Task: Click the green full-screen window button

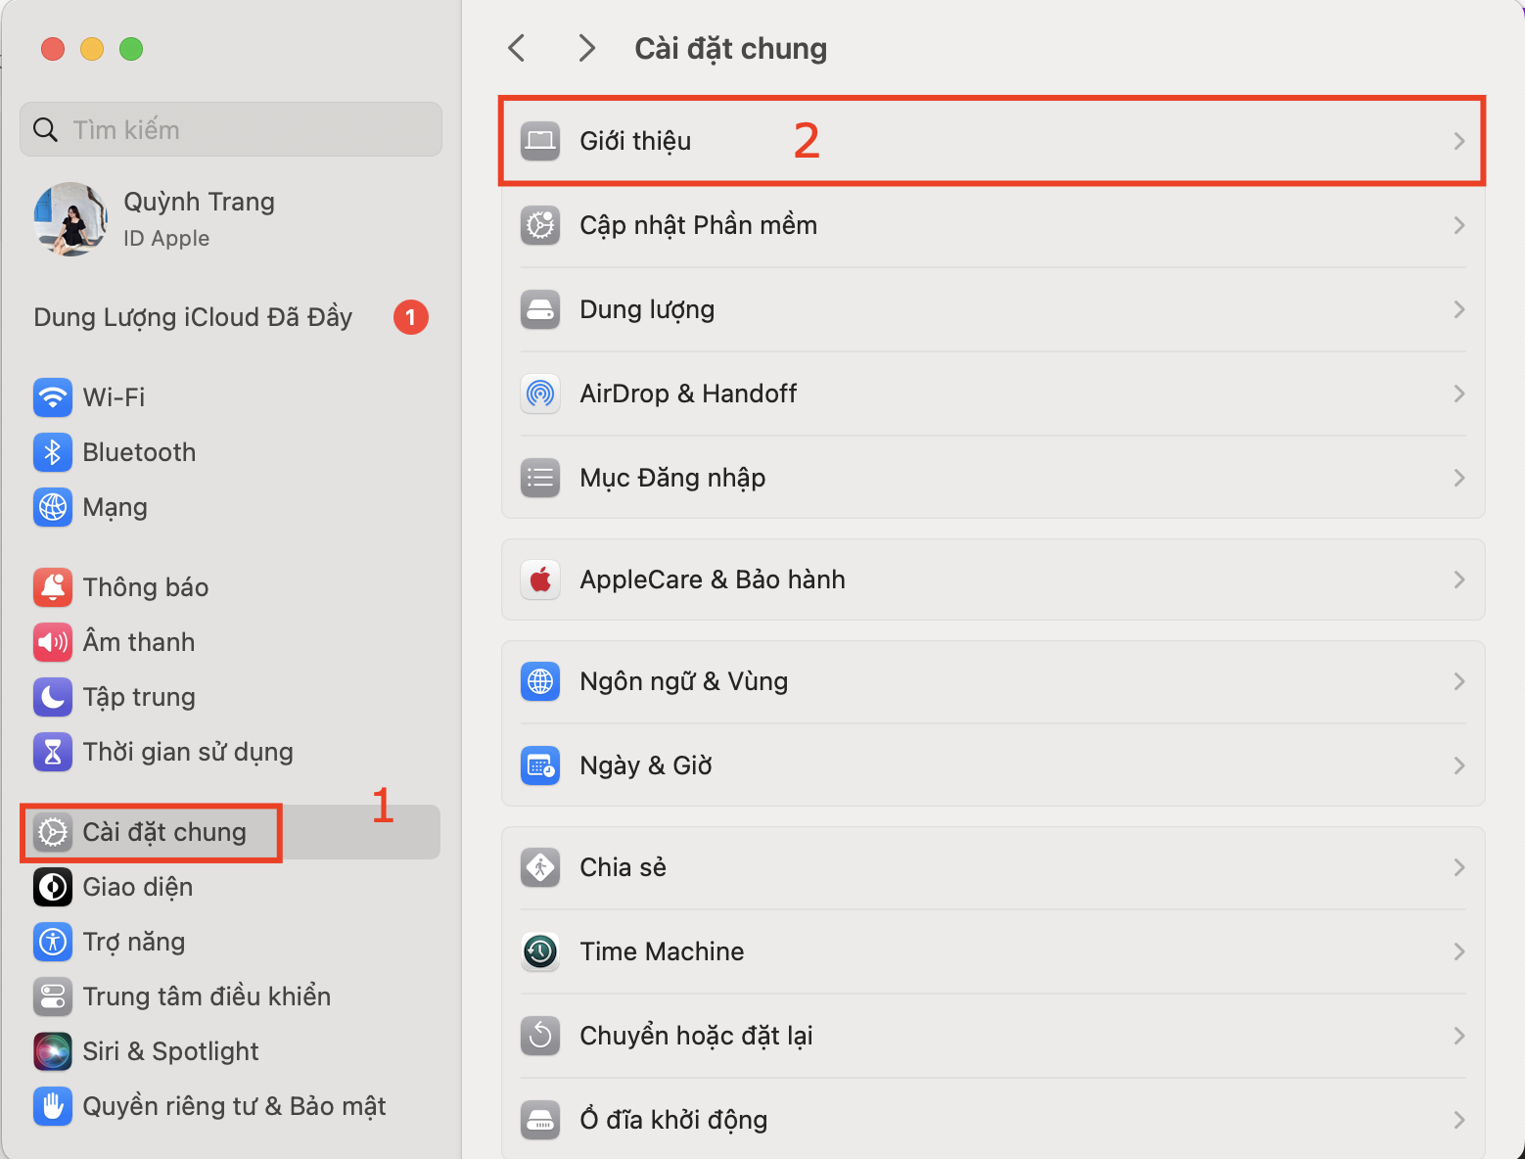Action: click(x=131, y=49)
